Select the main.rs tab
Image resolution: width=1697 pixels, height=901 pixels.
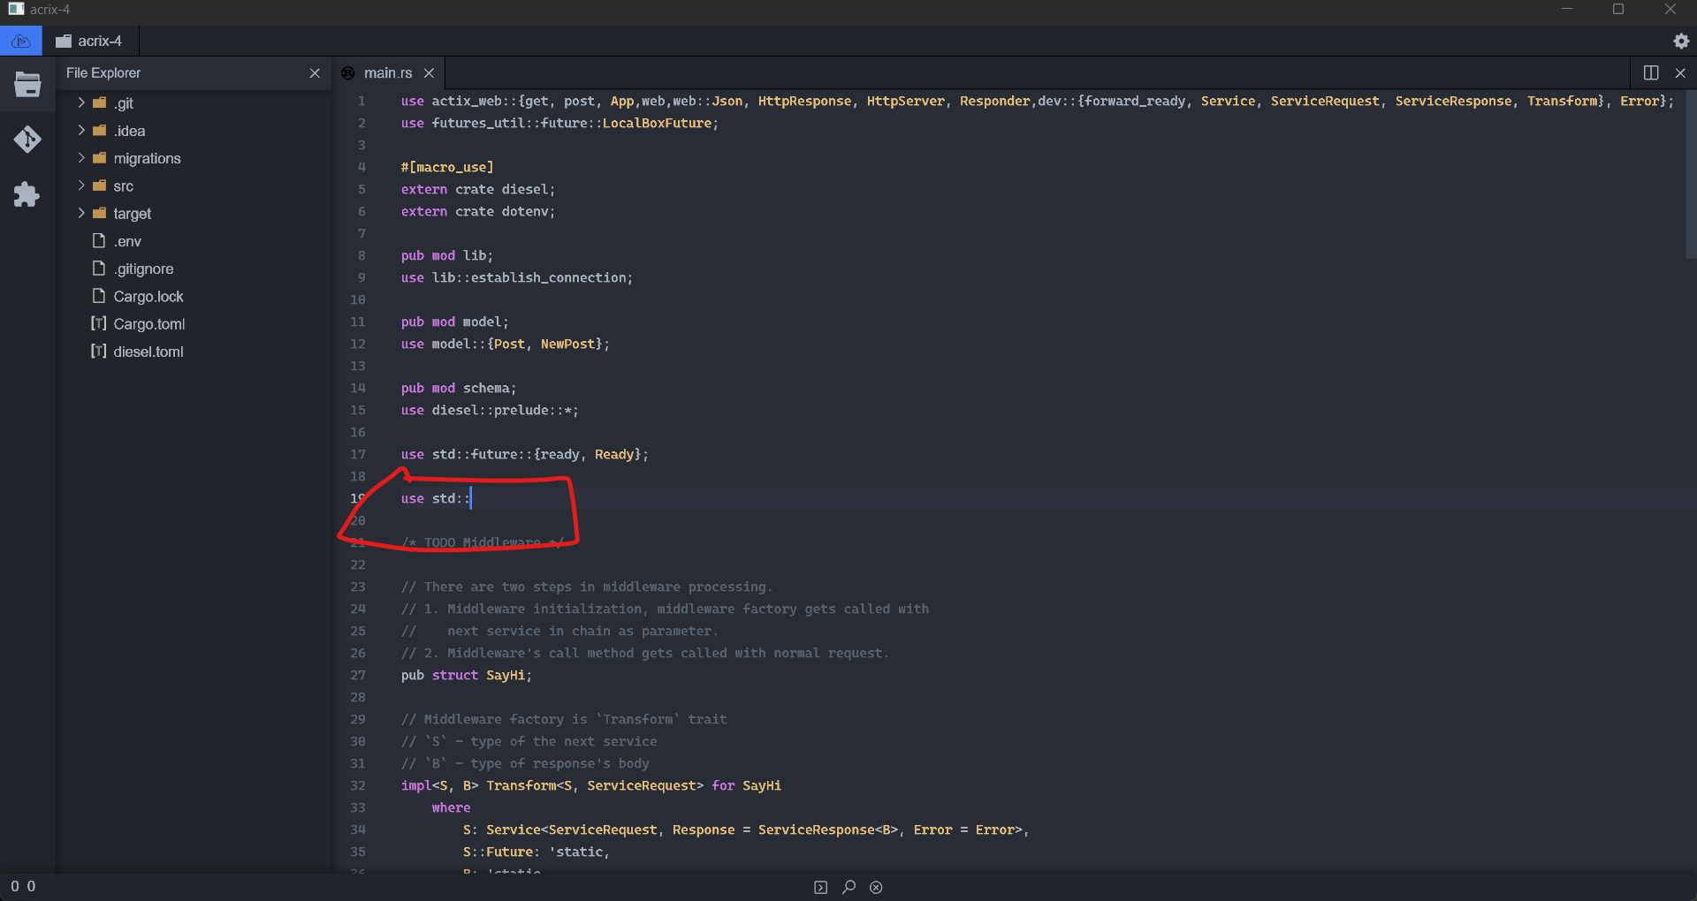pyautogui.click(x=388, y=72)
